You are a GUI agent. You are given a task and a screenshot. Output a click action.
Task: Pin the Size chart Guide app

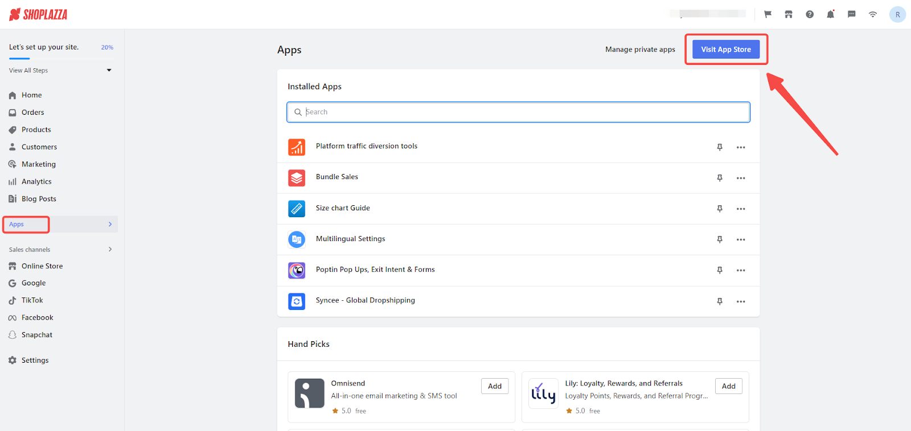coord(720,209)
